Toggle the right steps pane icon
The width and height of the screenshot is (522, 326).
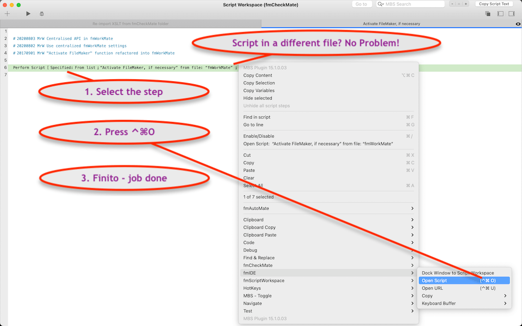click(512, 14)
